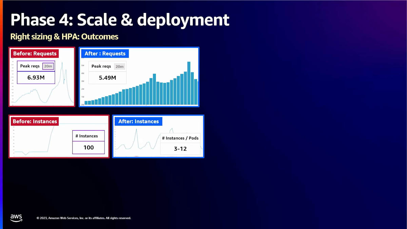This screenshot has width=407, height=229.
Task: Click the 20m badge in After: Requests
Action: point(119,66)
